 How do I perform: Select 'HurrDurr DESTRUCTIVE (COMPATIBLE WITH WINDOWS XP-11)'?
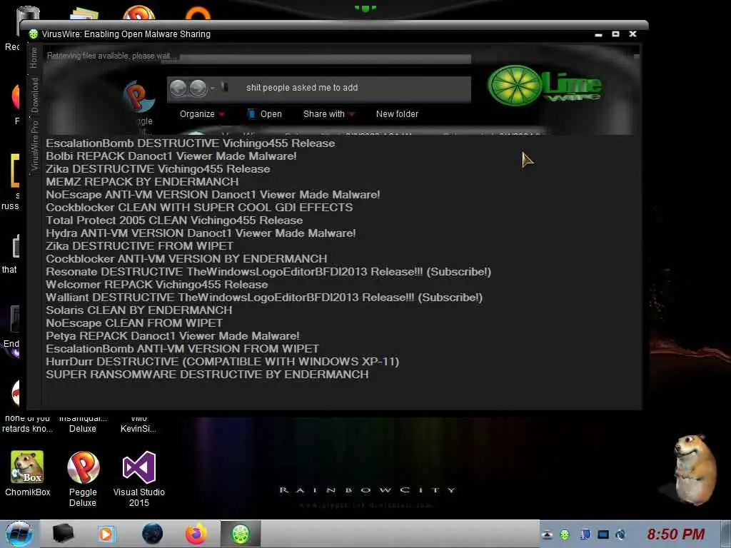click(223, 362)
